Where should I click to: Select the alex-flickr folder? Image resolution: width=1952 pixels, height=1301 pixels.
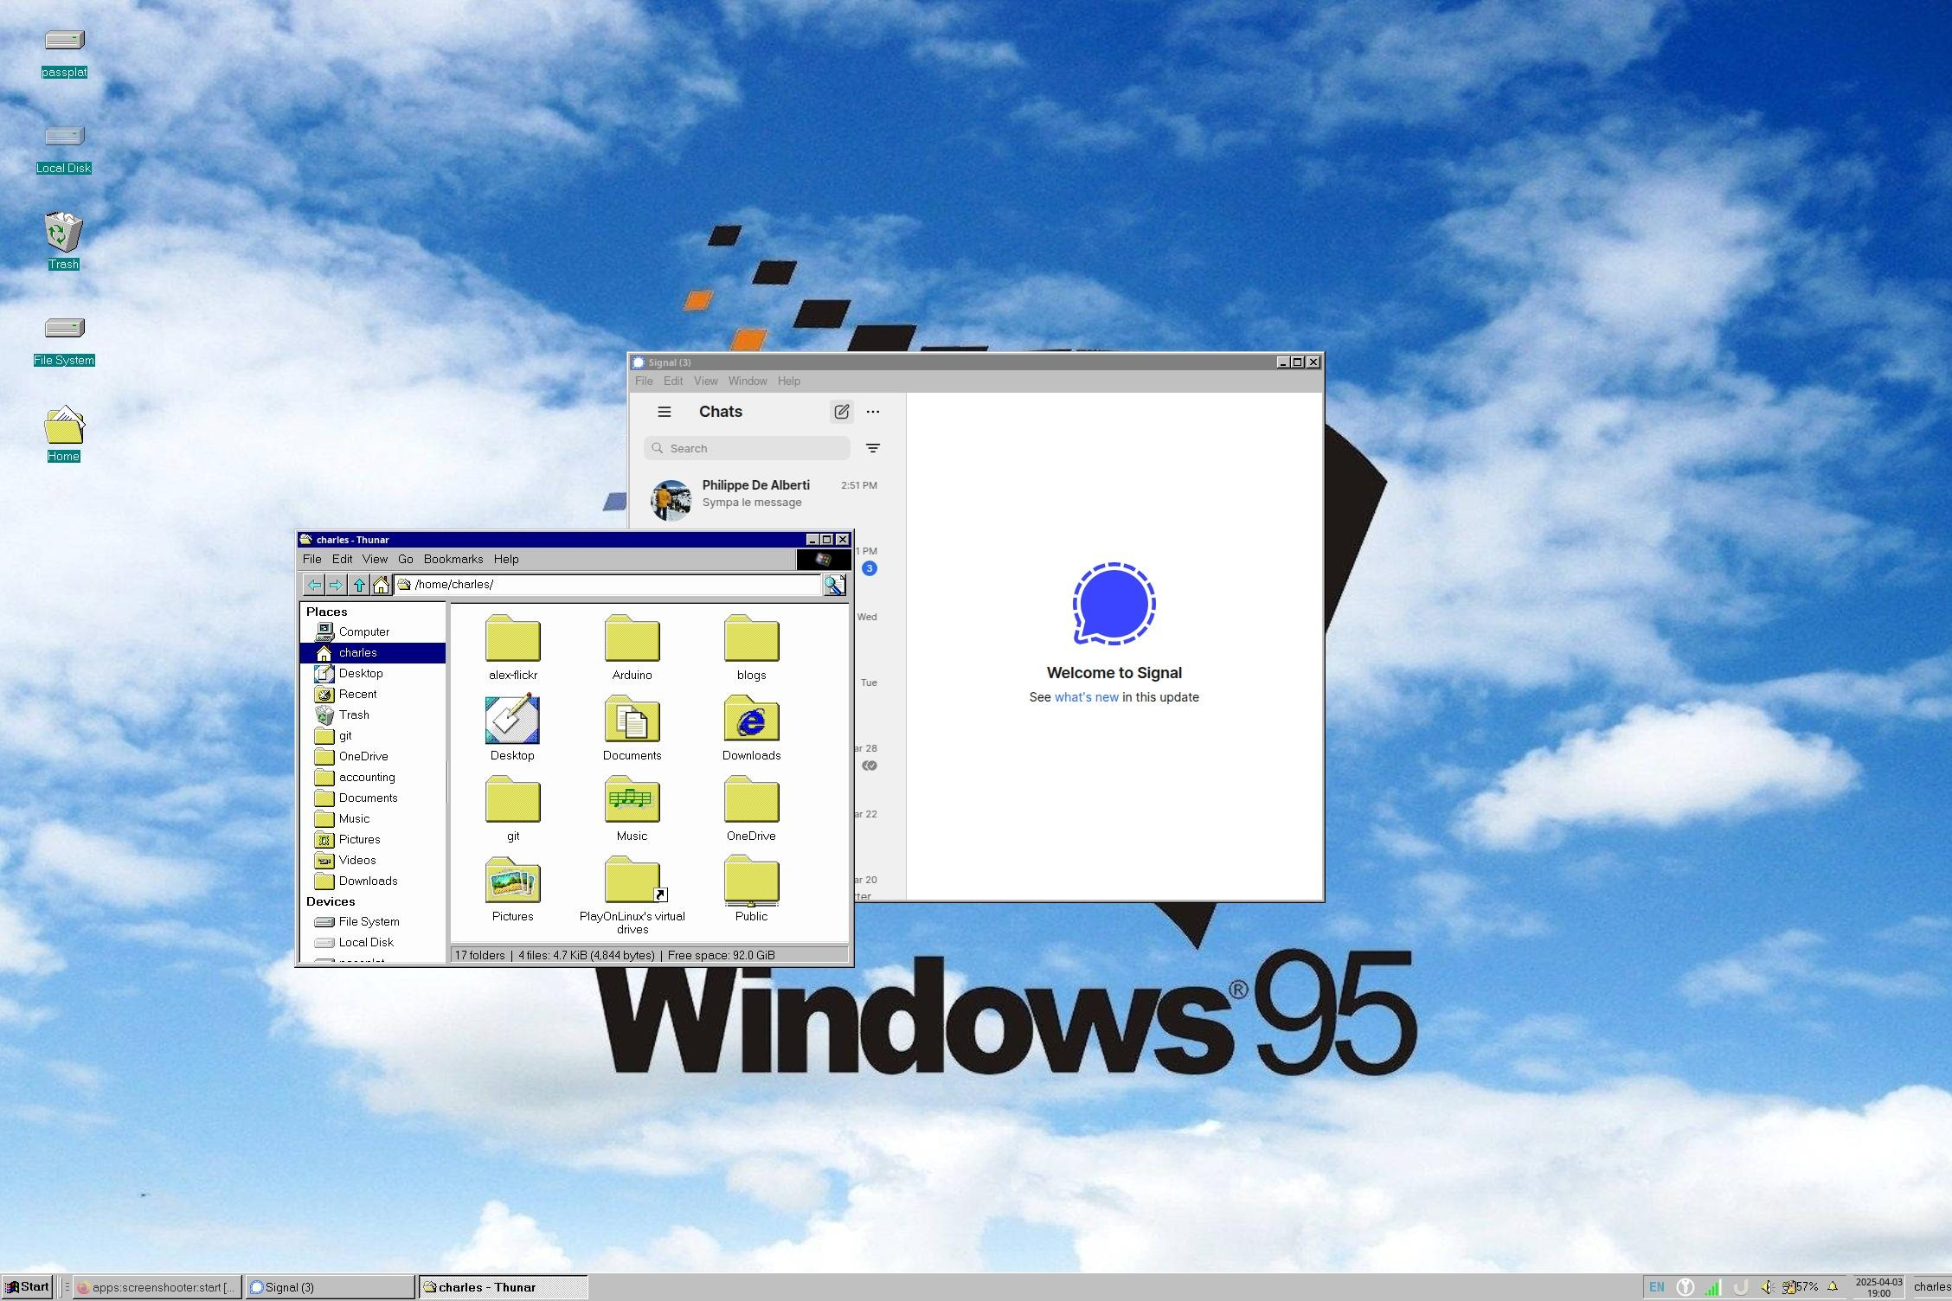(x=513, y=647)
